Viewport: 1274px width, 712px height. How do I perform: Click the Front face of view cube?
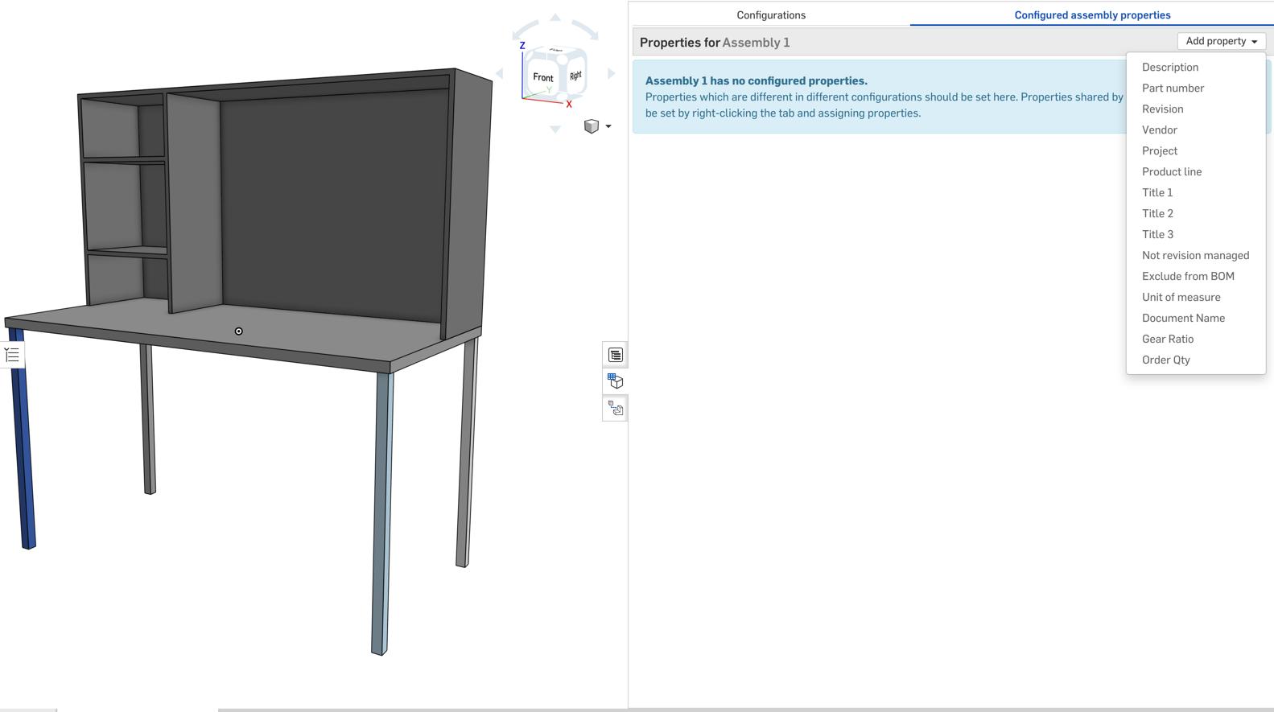pos(542,77)
